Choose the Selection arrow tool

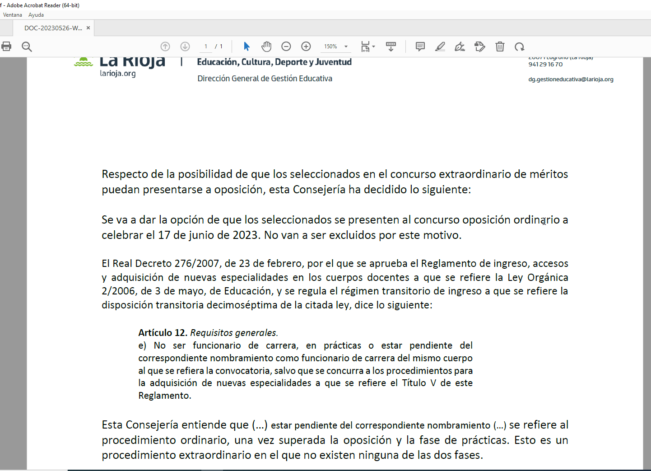coord(246,47)
